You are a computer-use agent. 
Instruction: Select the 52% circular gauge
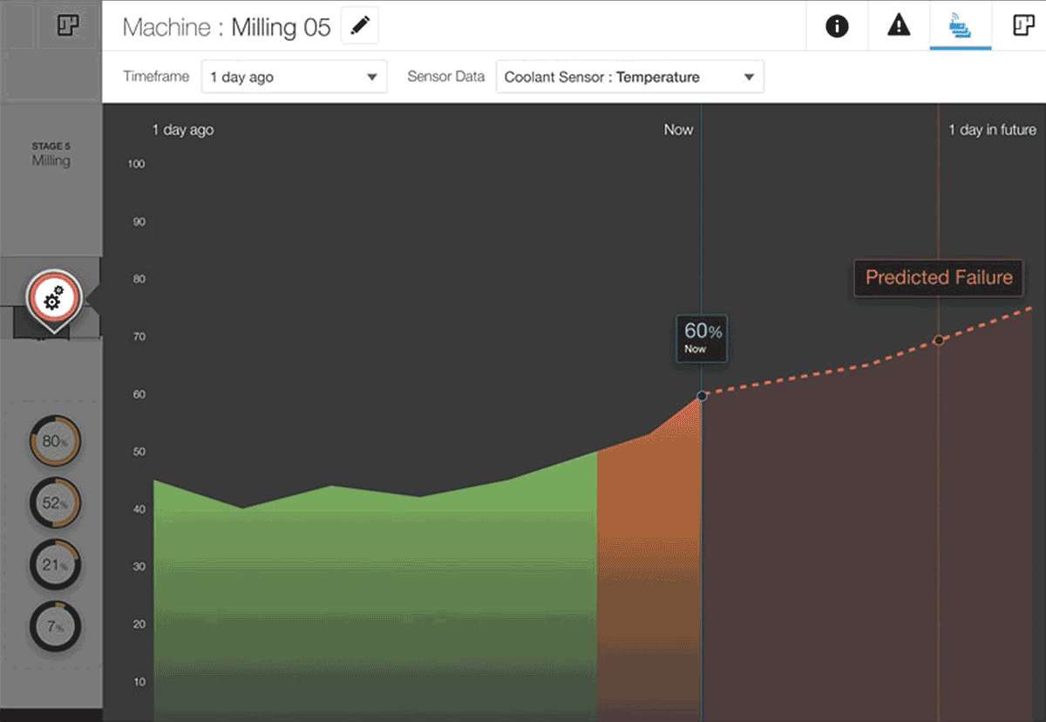55,503
